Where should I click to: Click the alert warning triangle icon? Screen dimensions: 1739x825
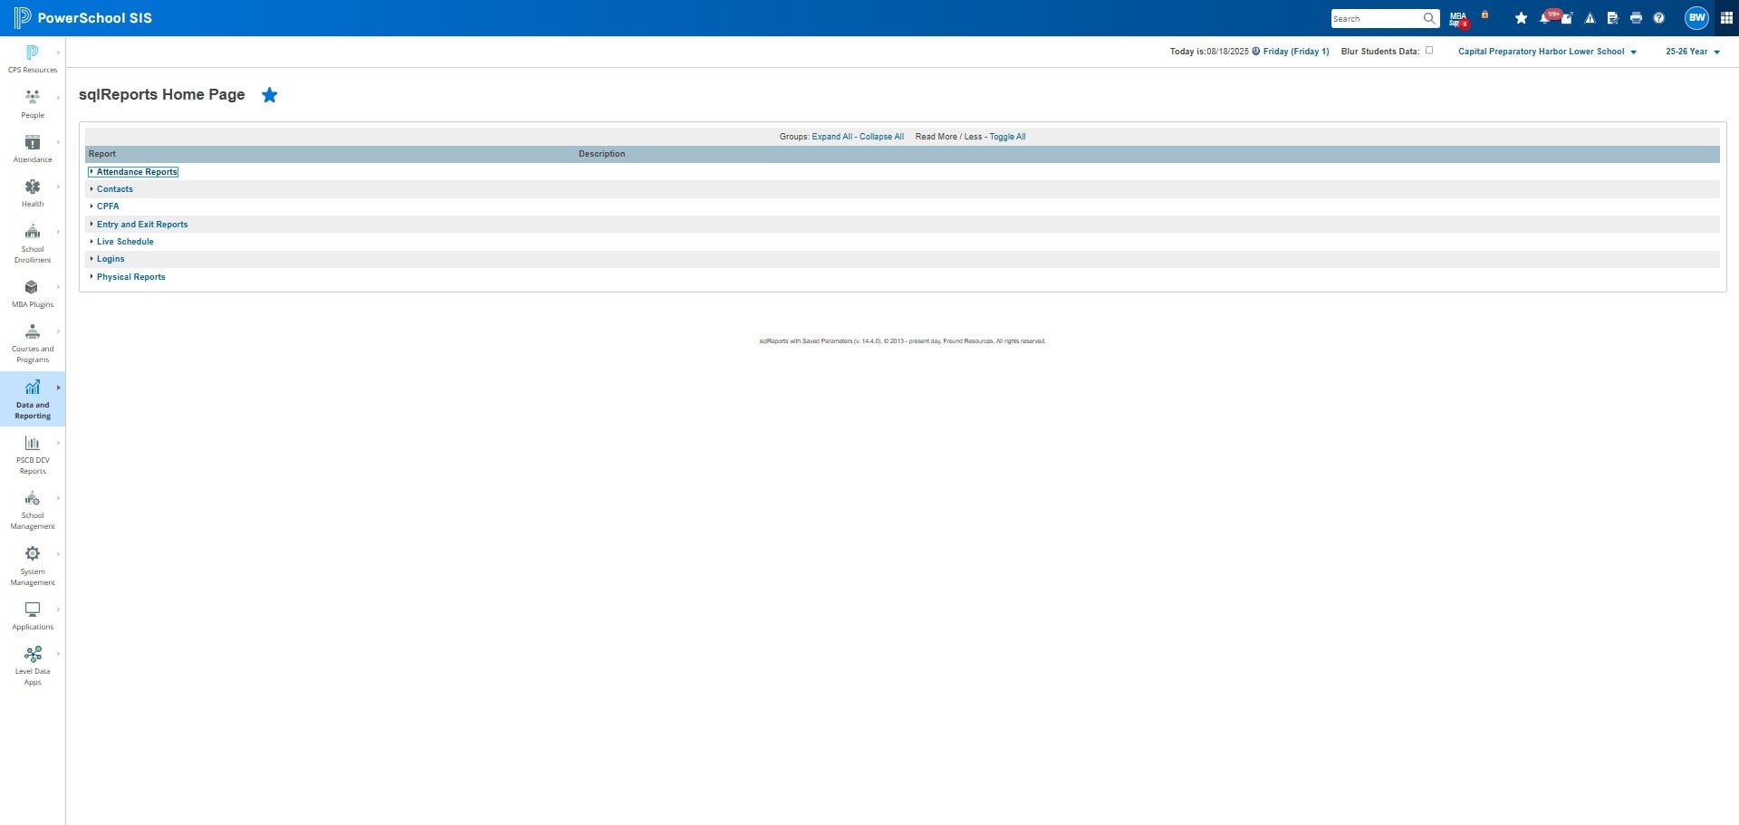click(x=1590, y=18)
